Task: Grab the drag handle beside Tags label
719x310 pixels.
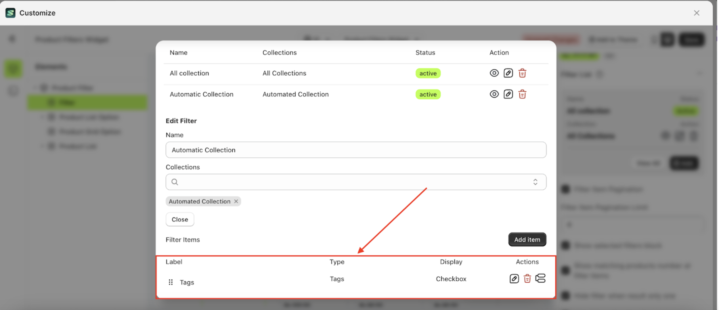Action: click(171, 282)
